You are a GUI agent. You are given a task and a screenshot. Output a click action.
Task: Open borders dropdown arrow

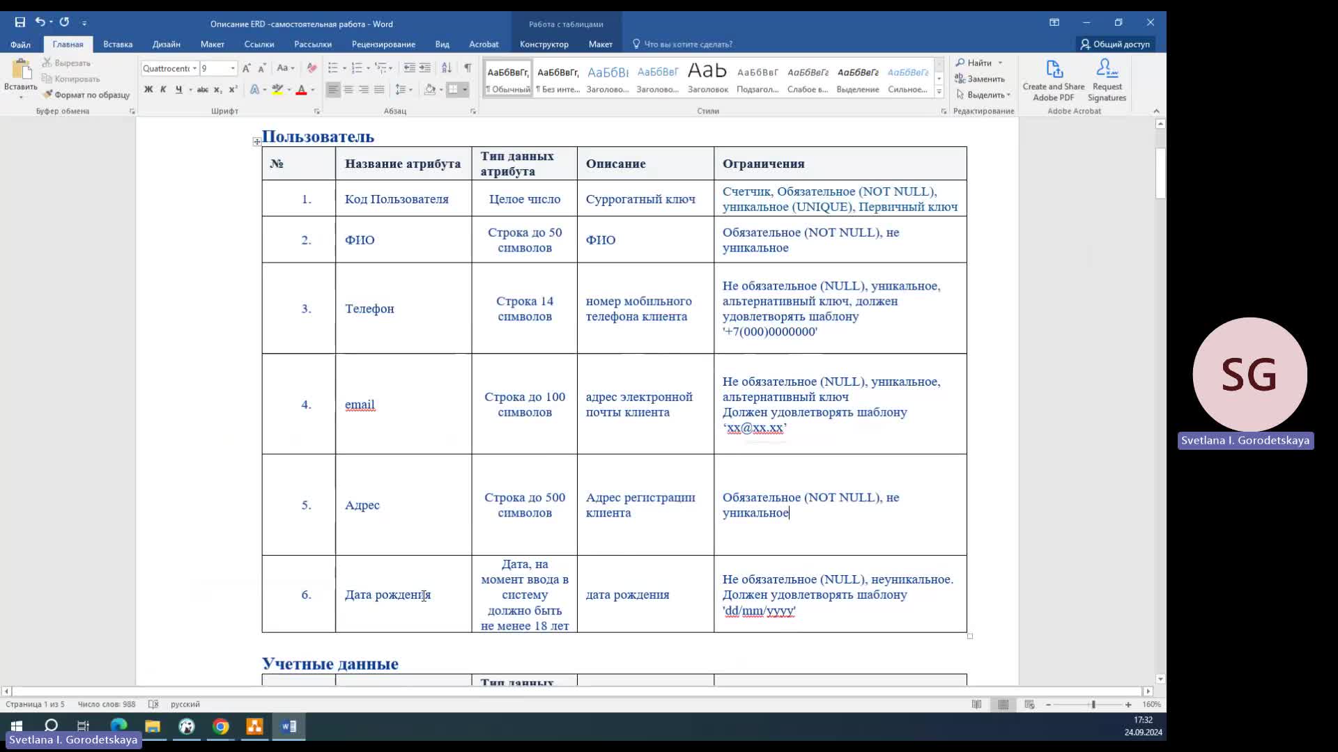(465, 90)
